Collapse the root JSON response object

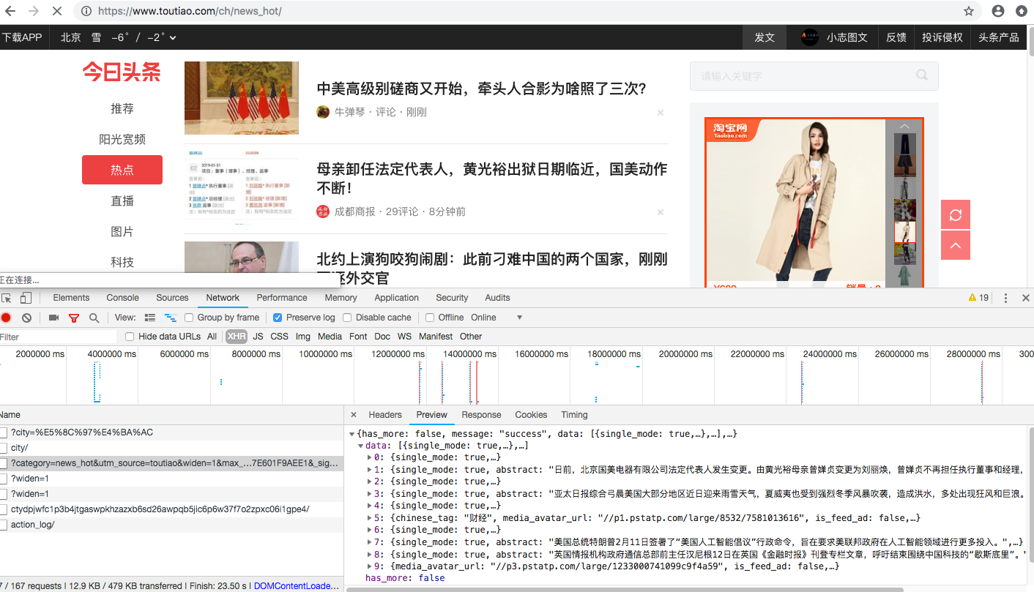click(x=352, y=434)
